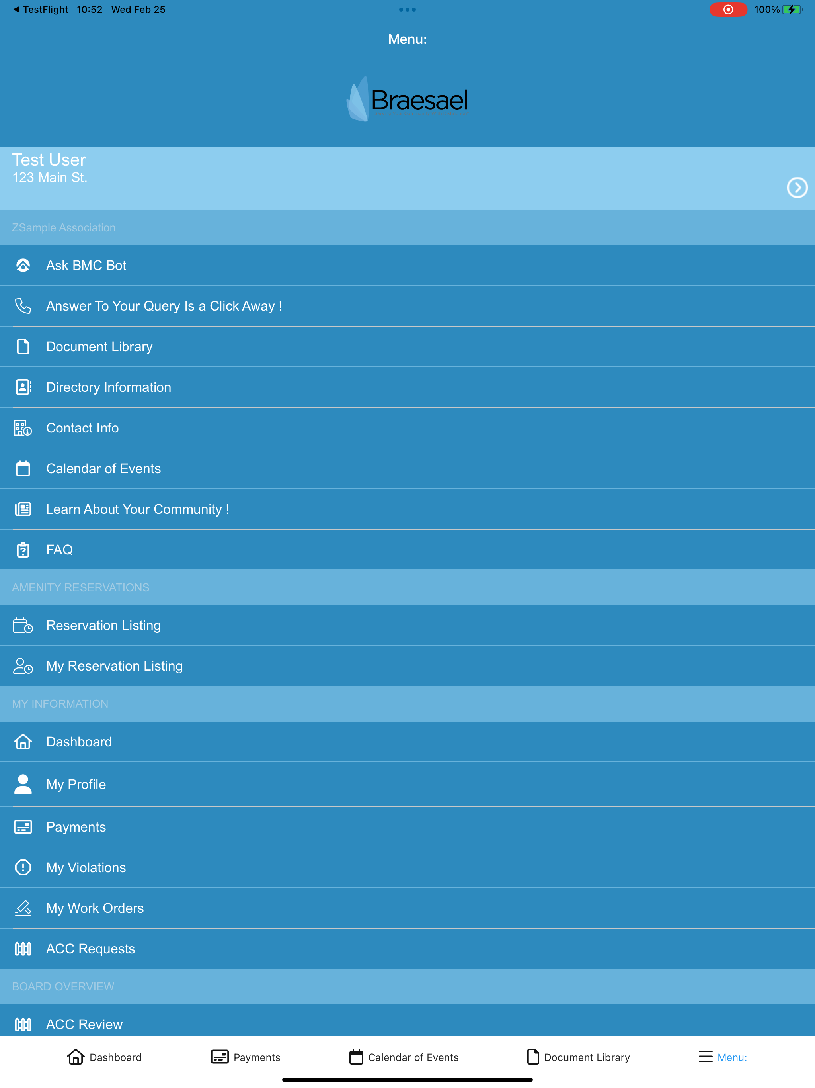
Task: Open My Reservation Listing
Action: point(407,666)
